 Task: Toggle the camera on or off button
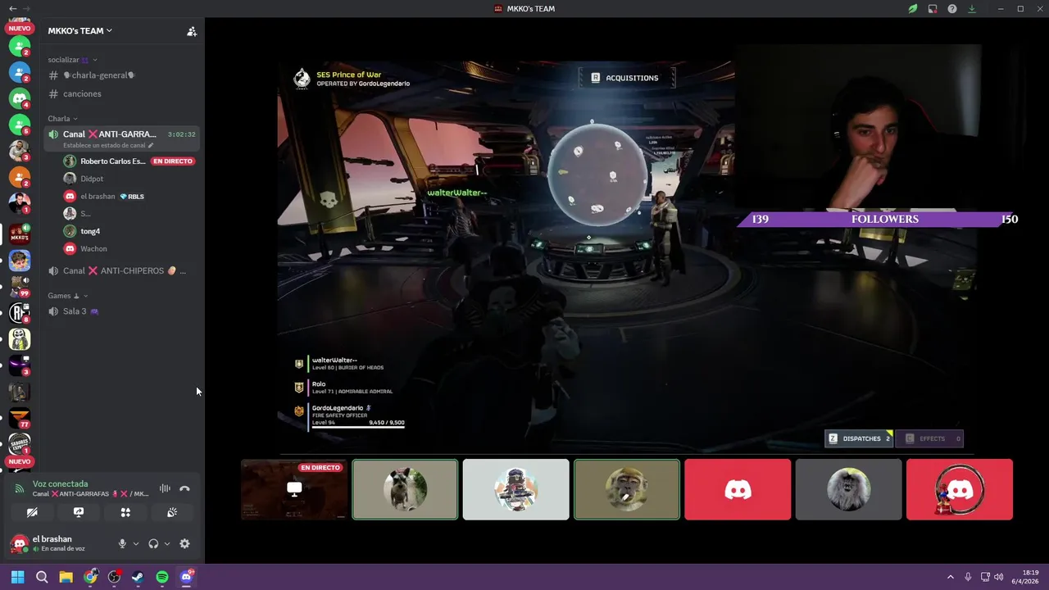pos(32,512)
